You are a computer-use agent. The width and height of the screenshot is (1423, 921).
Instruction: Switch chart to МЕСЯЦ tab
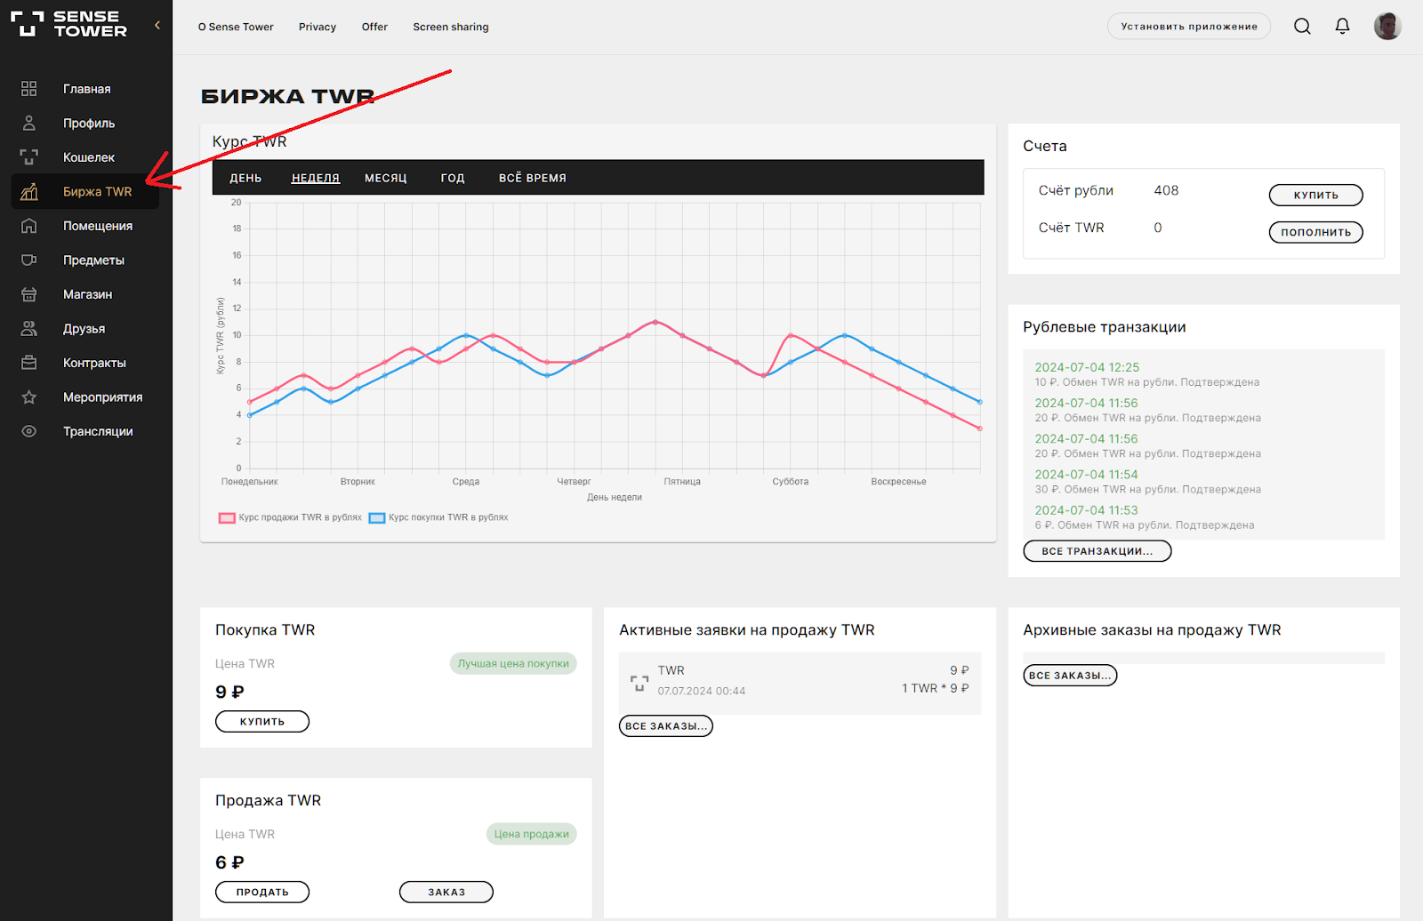coord(386,178)
